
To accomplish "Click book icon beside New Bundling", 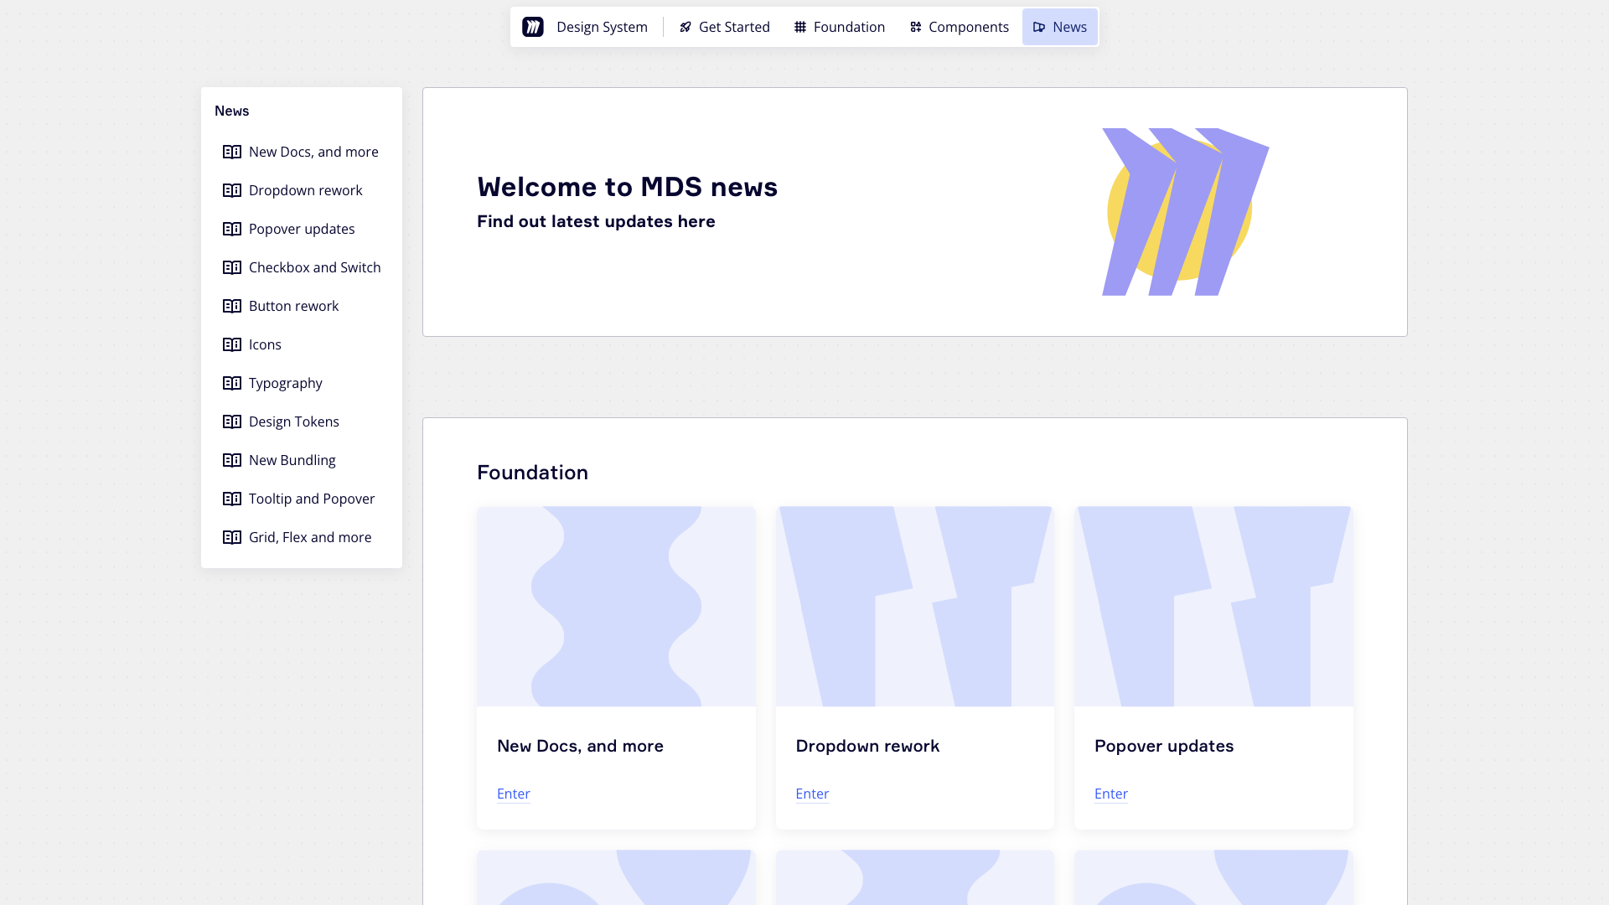I will point(232,460).
